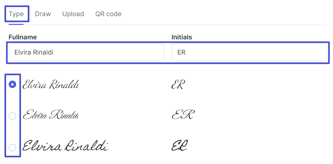Image resolution: width=333 pixels, height=164 pixels.
Task: Click the first cursive Elvira Rinaldi signature preview
Action: coord(51,84)
